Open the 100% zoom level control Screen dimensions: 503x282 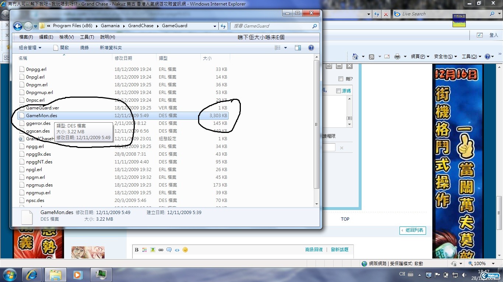click(x=479, y=264)
